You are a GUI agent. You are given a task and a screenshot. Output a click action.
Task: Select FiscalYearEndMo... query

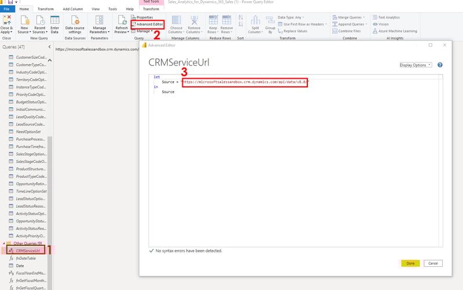click(28, 273)
